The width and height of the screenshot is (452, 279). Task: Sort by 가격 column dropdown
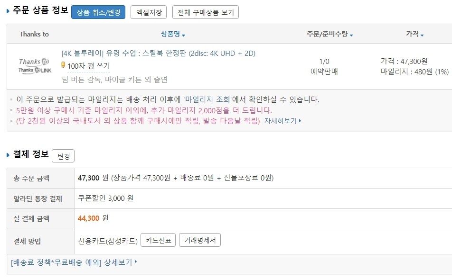414,34
